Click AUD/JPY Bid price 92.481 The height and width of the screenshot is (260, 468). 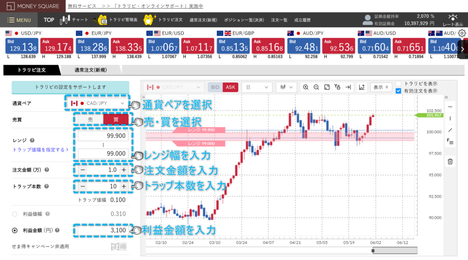[x=304, y=46]
